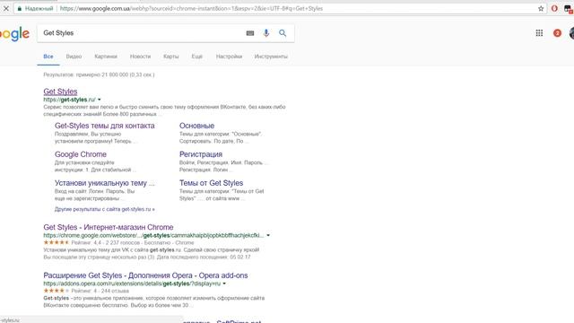
Task: Open Настройки search settings
Action: pyautogui.click(x=229, y=57)
